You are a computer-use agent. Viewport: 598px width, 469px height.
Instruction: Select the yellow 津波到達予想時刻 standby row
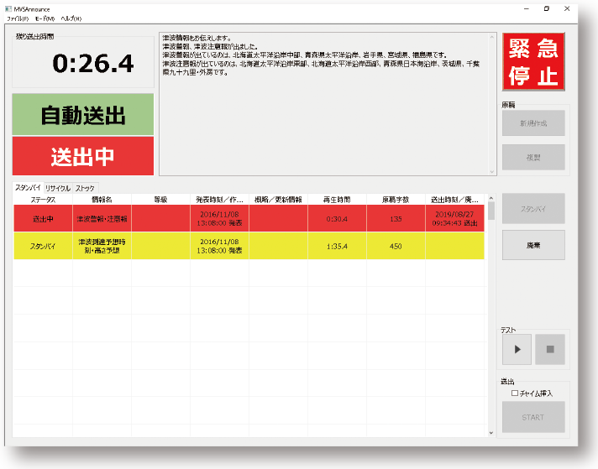point(102,246)
